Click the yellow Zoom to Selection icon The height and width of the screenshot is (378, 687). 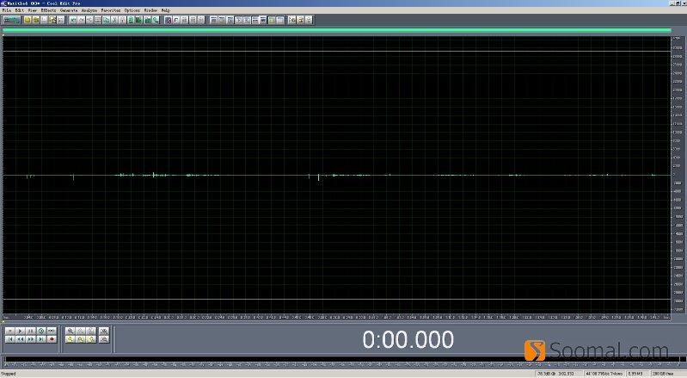coord(81,339)
